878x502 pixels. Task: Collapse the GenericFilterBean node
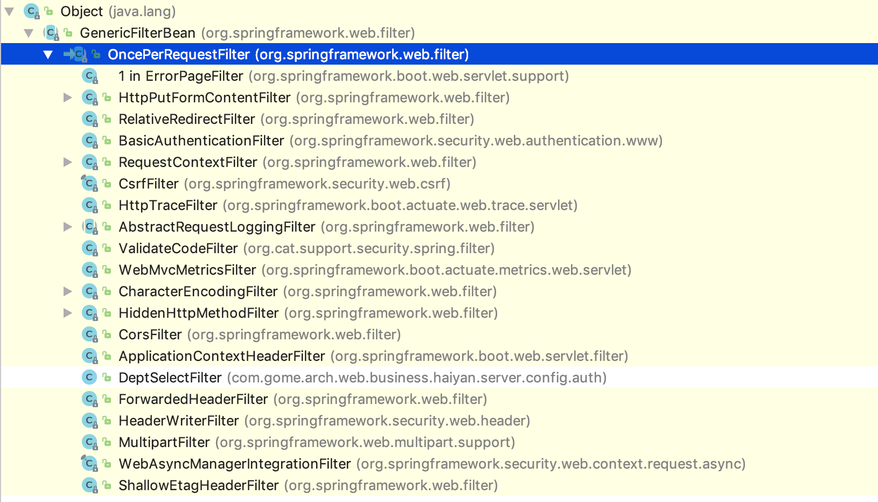29,32
